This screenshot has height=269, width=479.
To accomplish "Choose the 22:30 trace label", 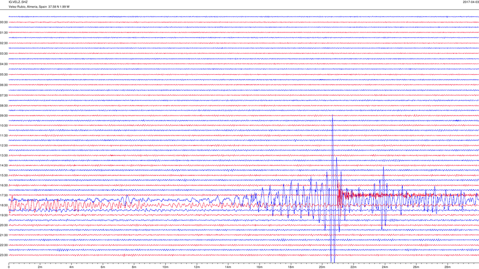I will 3,245.
